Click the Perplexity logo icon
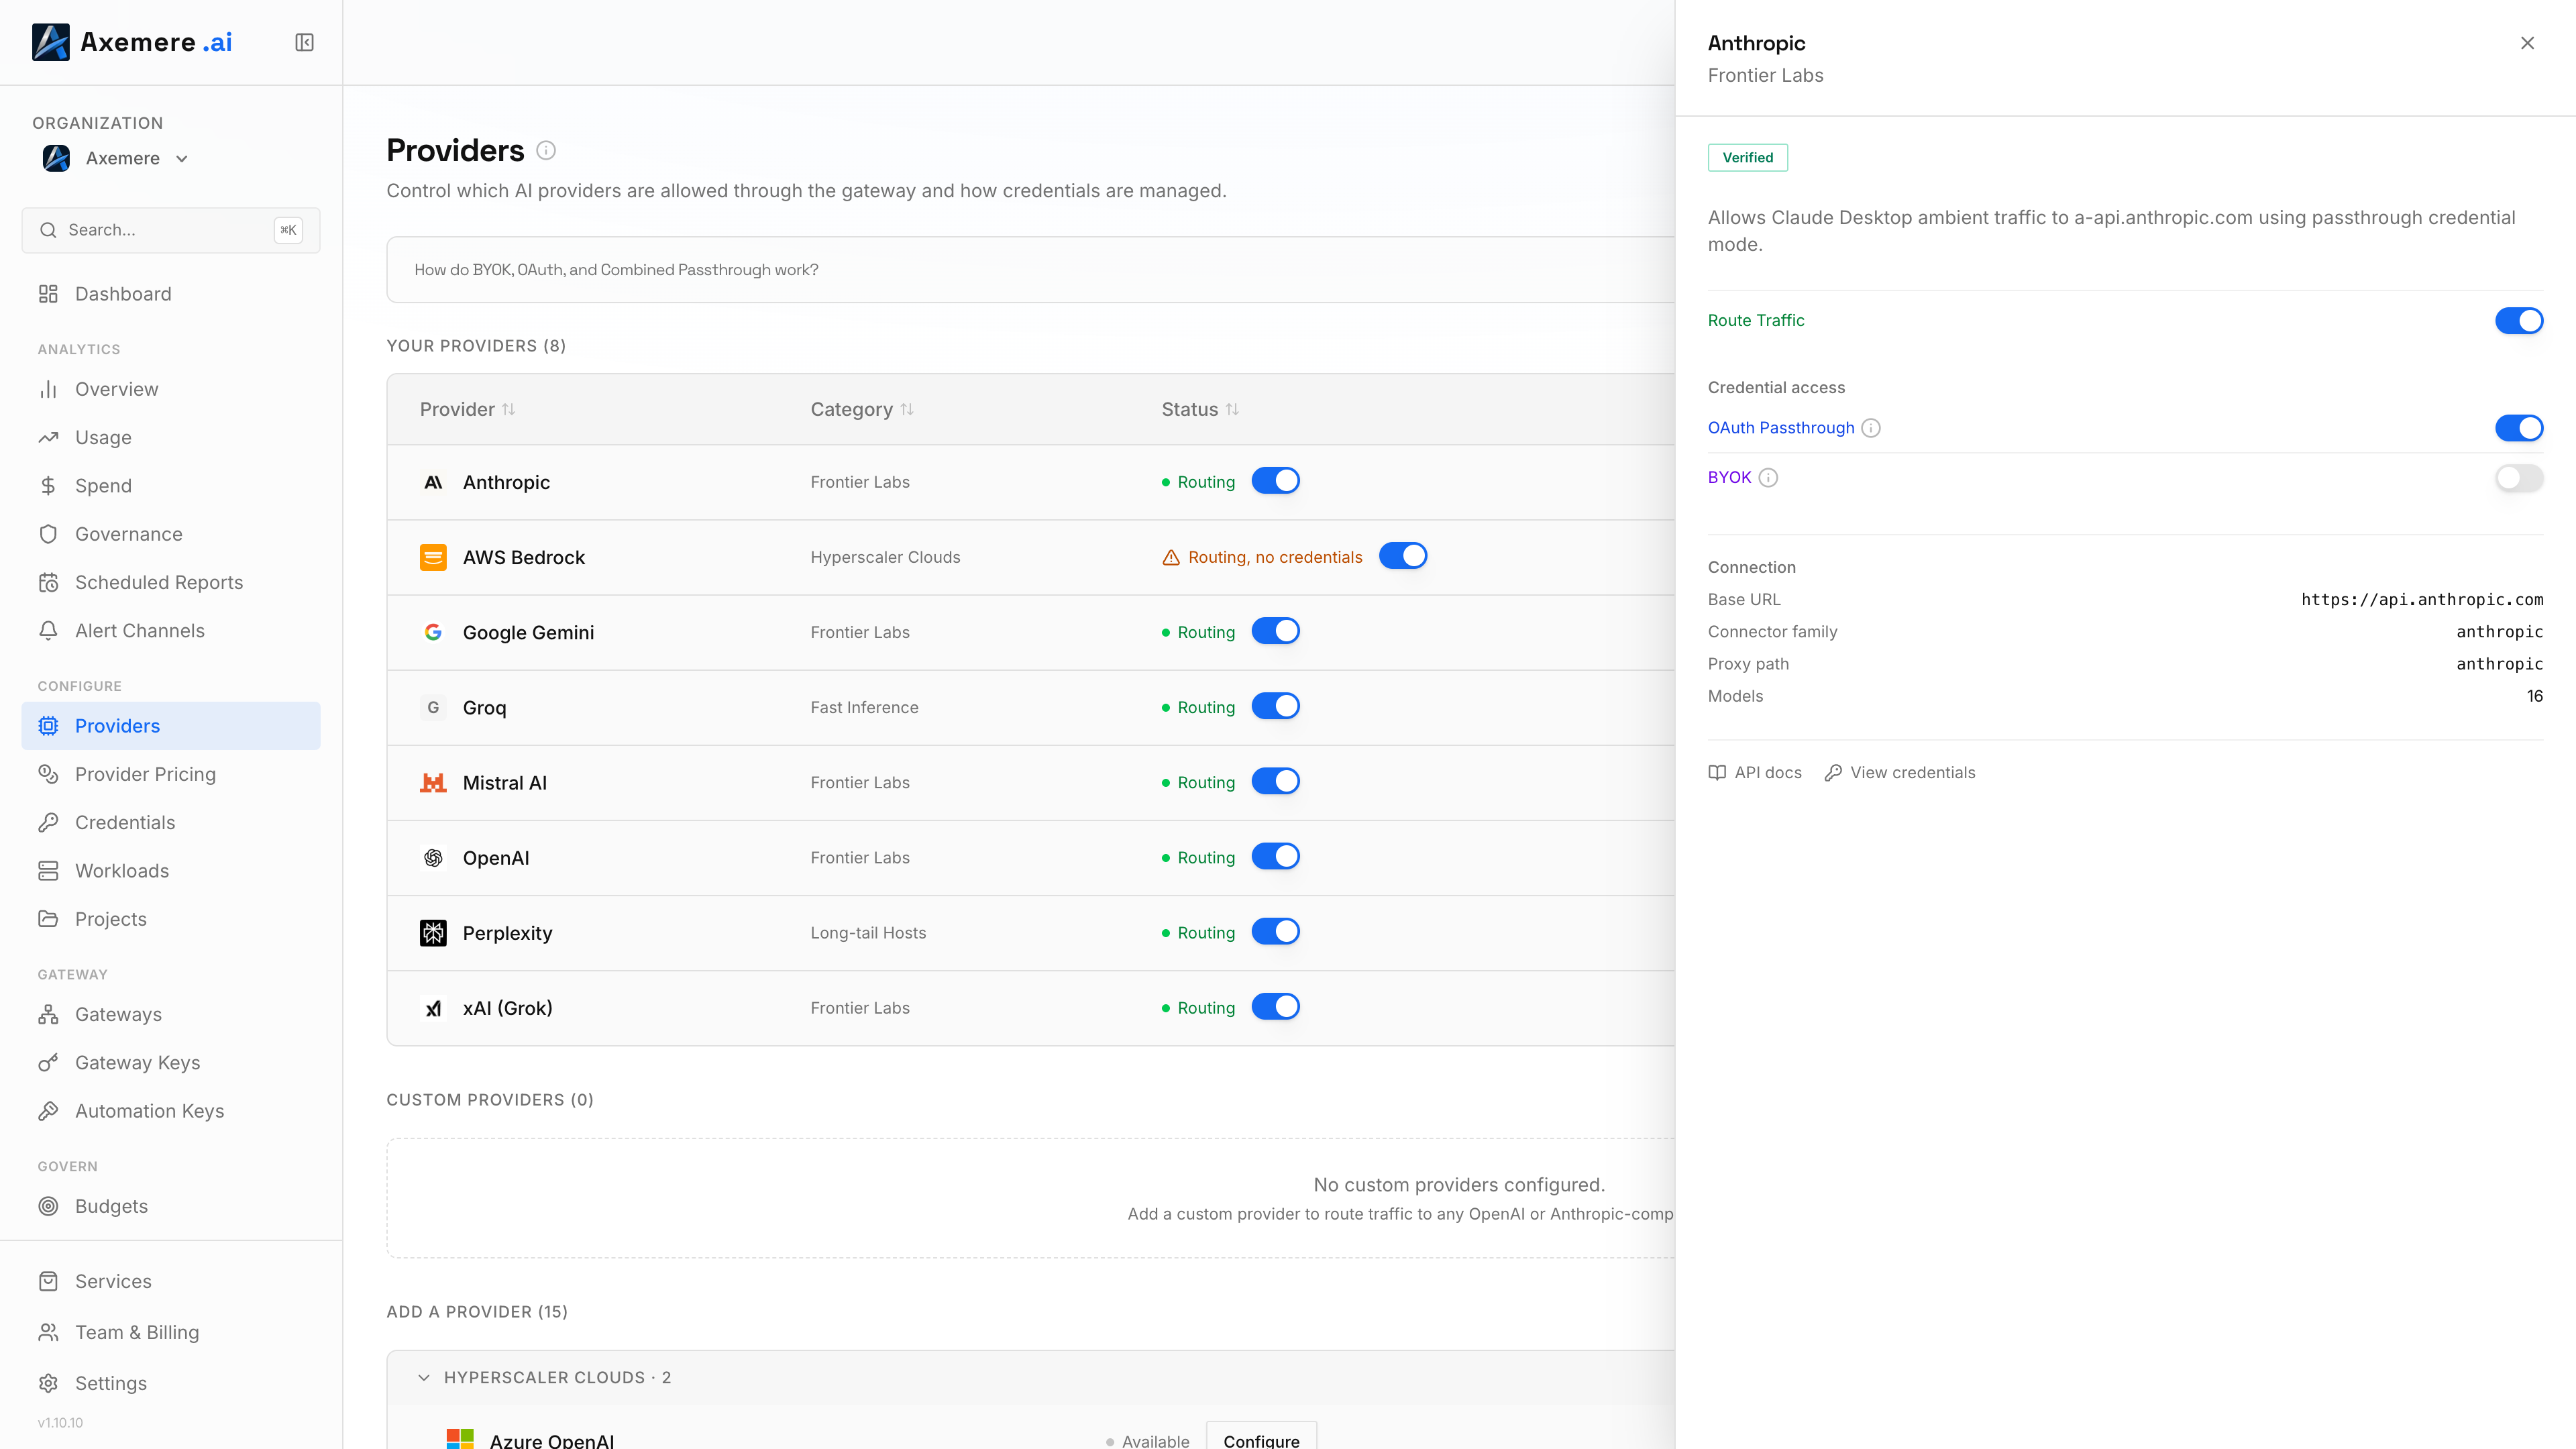 (x=433, y=933)
